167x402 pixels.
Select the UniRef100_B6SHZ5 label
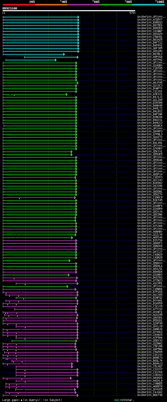tap(150, 40)
